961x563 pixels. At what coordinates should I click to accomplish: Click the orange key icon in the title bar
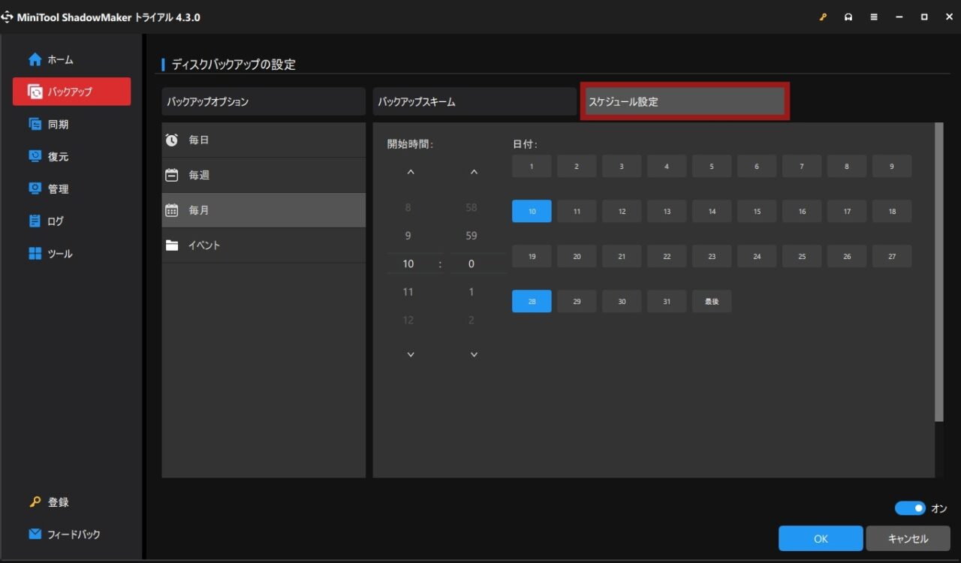823,17
